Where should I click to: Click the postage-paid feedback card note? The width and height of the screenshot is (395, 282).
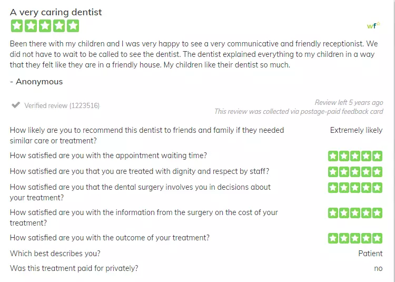[299, 111]
